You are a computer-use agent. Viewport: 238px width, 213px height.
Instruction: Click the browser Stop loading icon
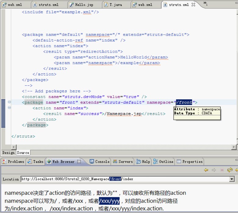coord(222,170)
